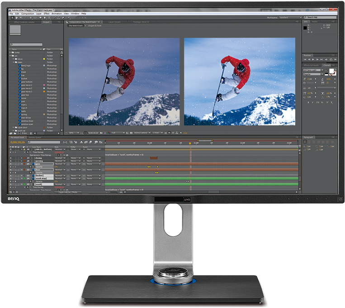Expand the dove folder in Project
This screenshot has width=345, height=308.
point(13,59)
